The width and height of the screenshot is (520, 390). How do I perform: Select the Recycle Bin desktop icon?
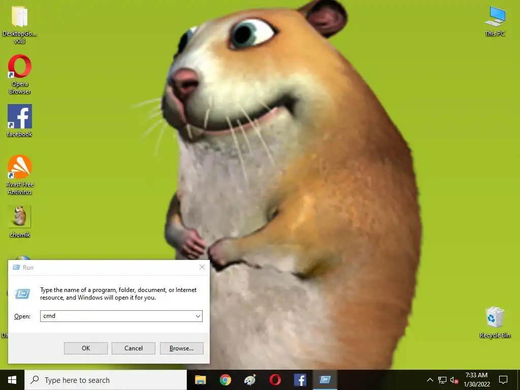pyautogui.click(x=495, y=322)
